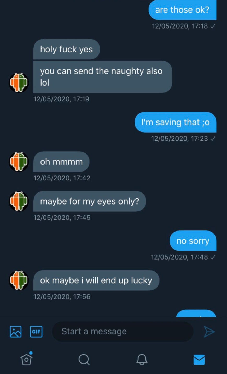Screen dimensions: 227x374
Task: Tap the send message arrow
Action: pos(209,332)
